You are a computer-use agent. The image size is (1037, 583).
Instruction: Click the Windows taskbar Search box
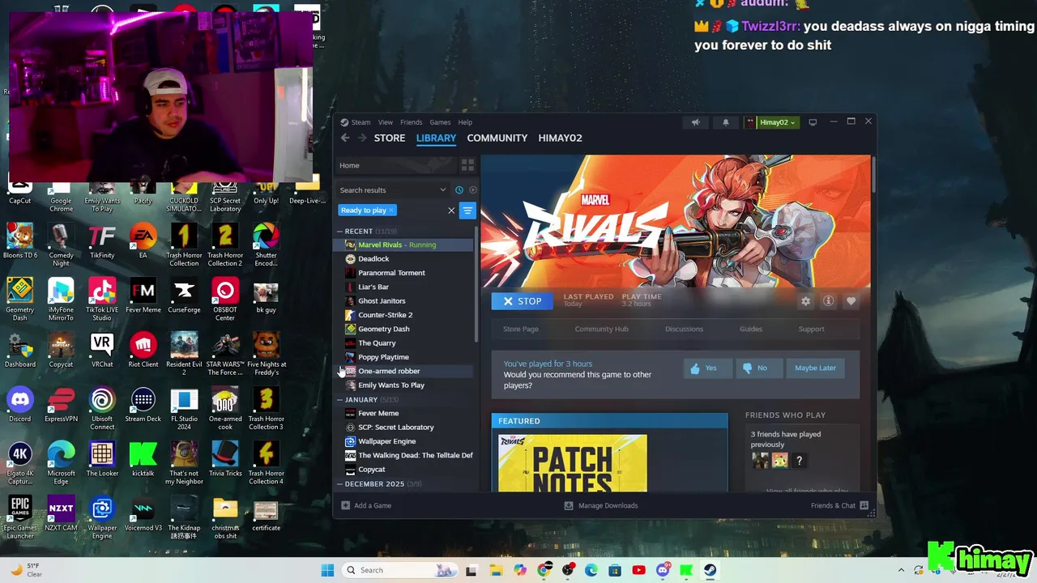(399, 570)
